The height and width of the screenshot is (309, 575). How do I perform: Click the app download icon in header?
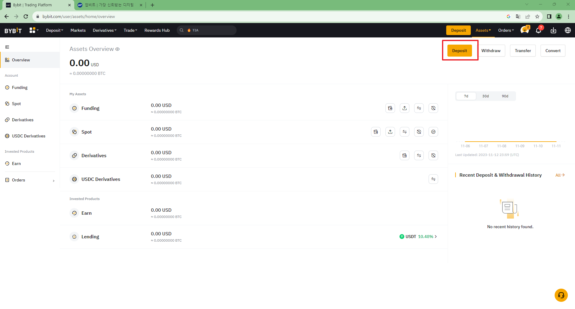[553, 30]
